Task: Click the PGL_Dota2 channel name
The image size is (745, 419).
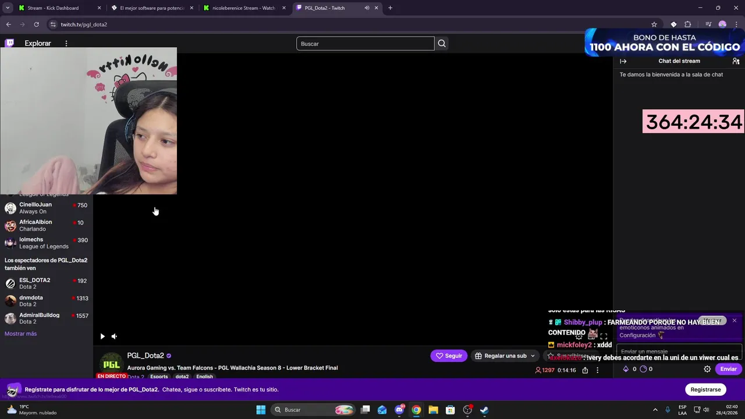Action: tap(146, 356)
